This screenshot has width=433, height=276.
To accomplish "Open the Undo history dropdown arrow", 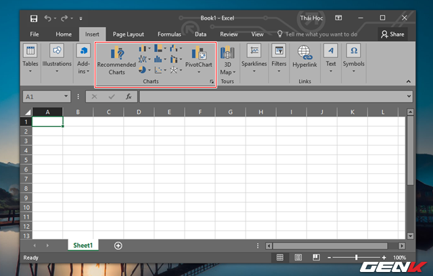I will 55,18.
